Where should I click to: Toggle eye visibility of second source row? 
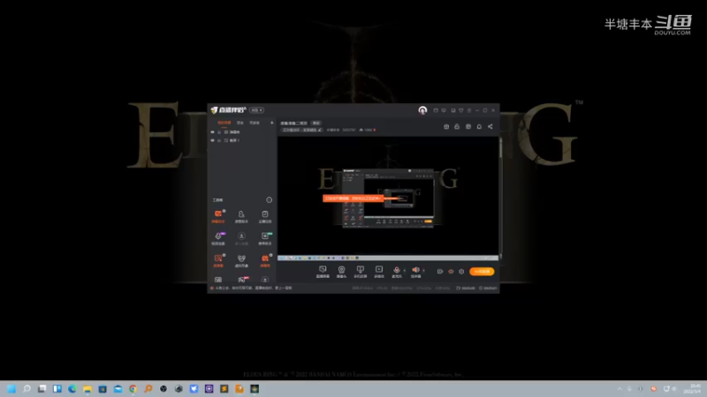[213, 140]
